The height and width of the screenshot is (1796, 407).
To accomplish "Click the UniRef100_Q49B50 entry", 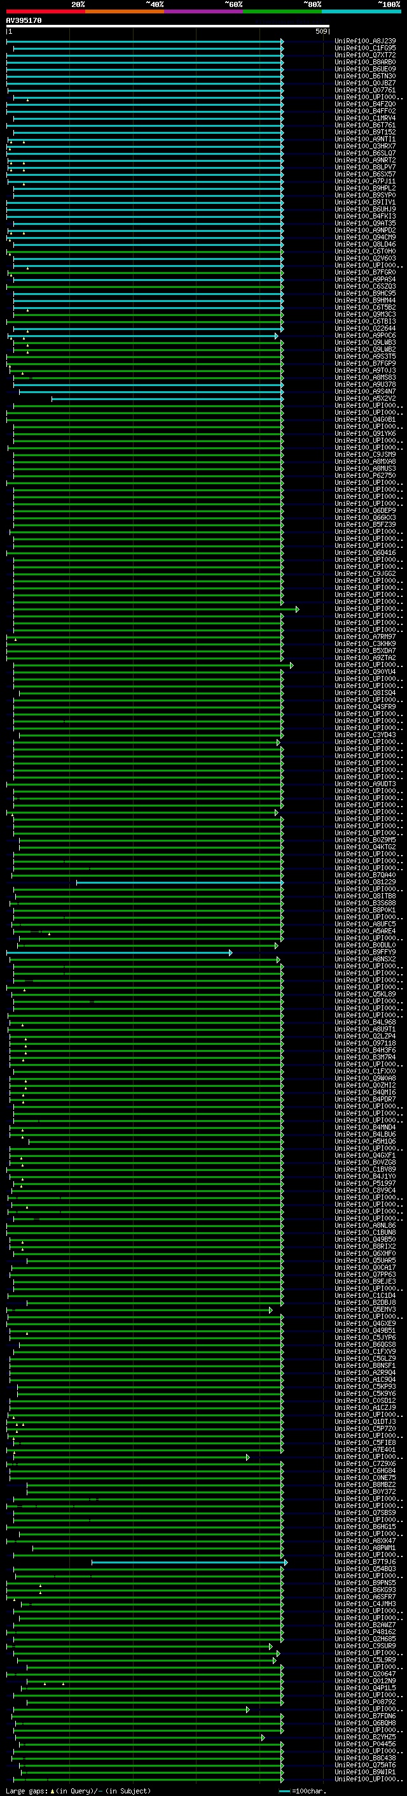I will click(x=365, y=1239).
